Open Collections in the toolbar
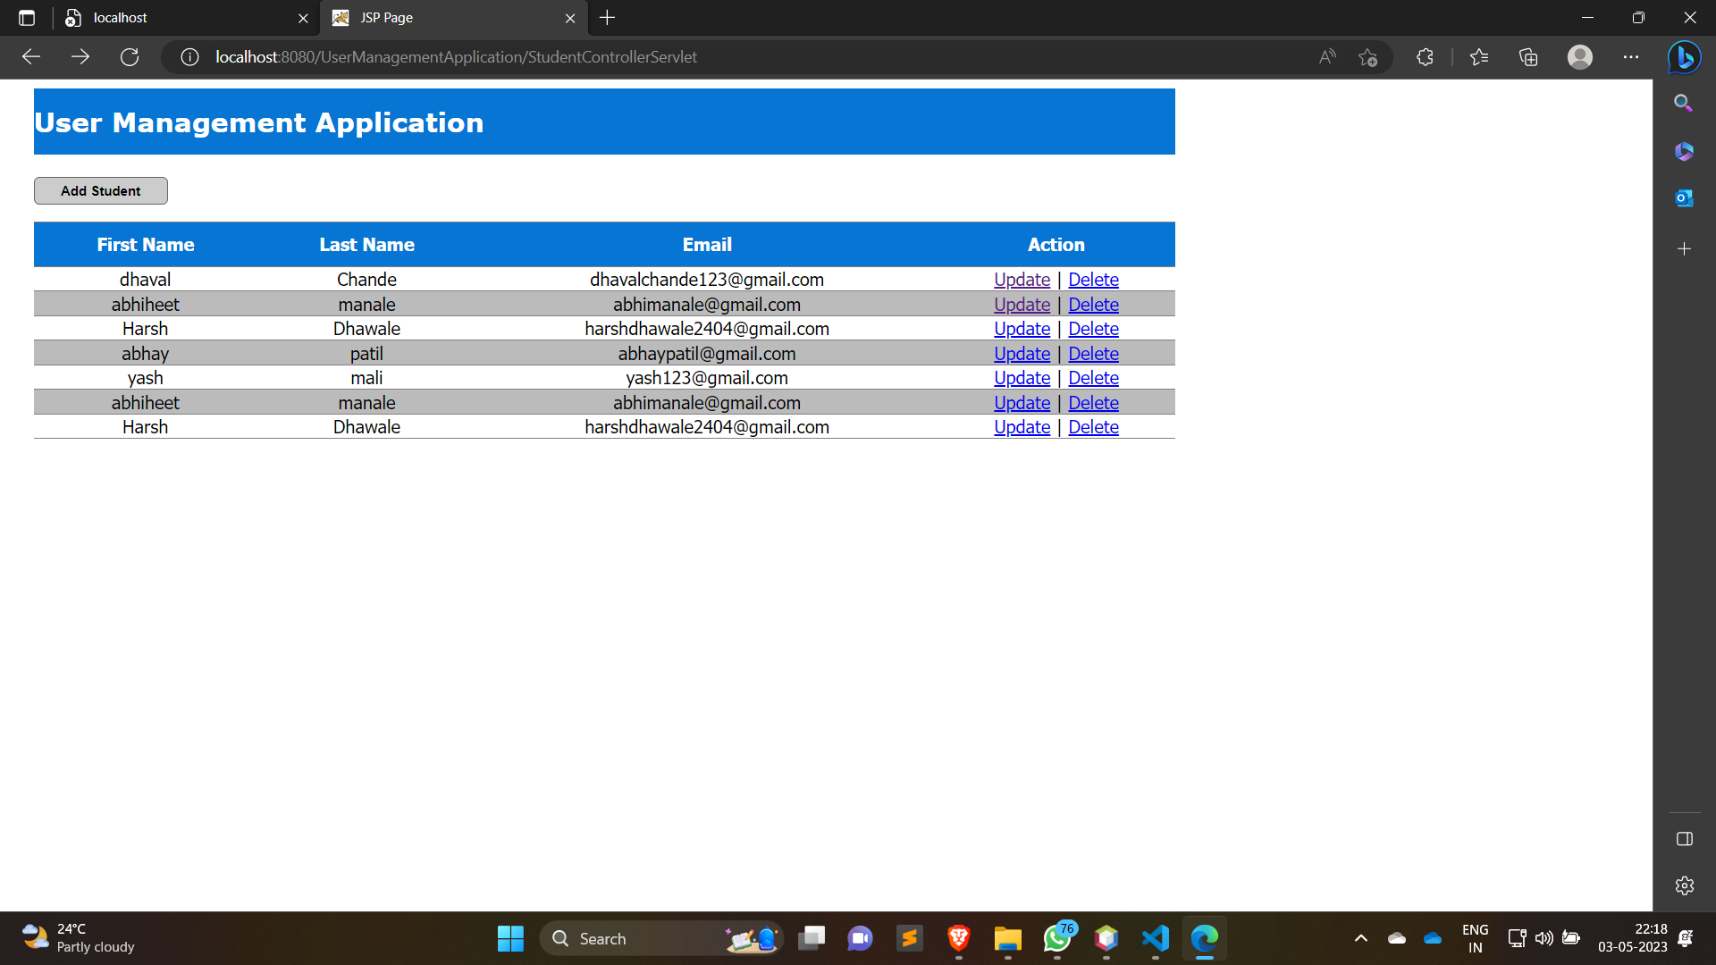 1528,56
